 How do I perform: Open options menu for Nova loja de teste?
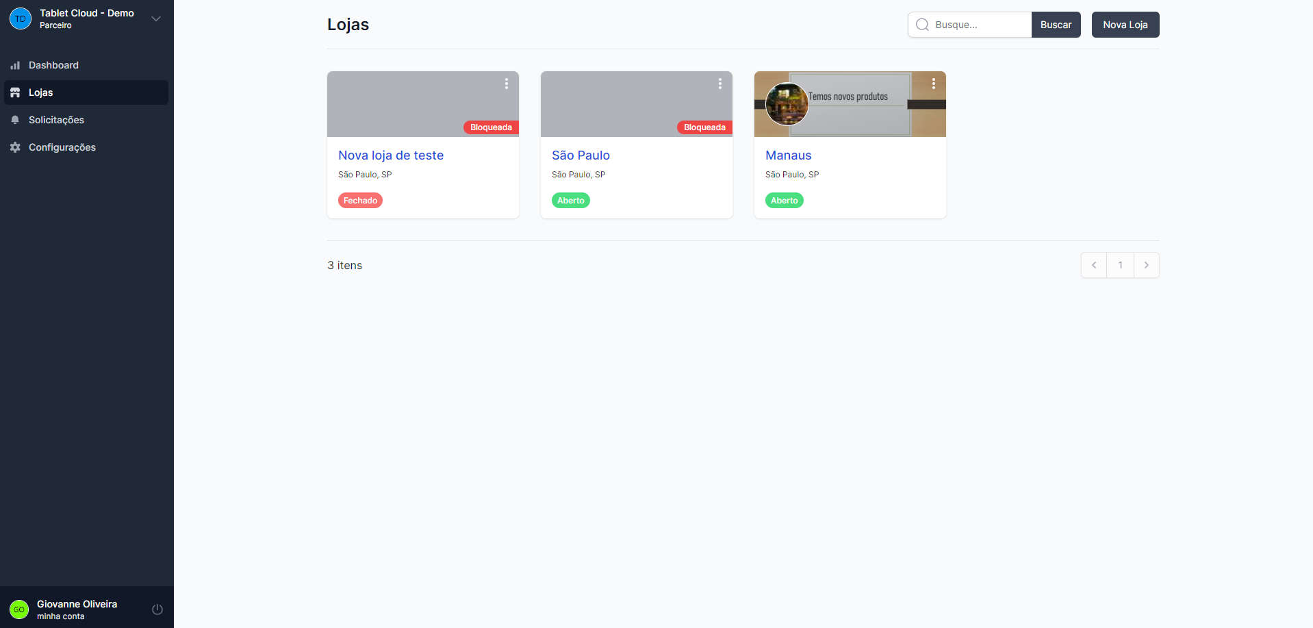pos(507,84)
